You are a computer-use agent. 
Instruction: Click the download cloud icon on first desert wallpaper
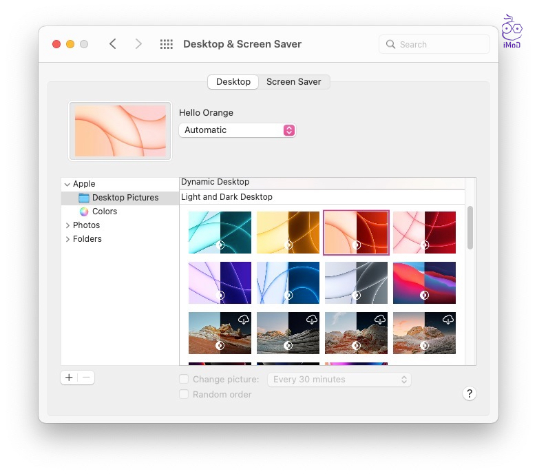(244, 320)
